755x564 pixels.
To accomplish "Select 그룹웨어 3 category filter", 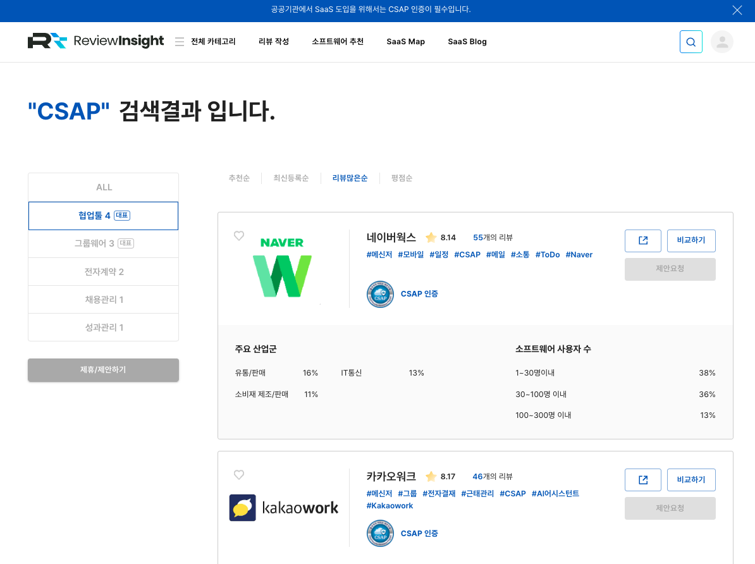I will 104,243.
